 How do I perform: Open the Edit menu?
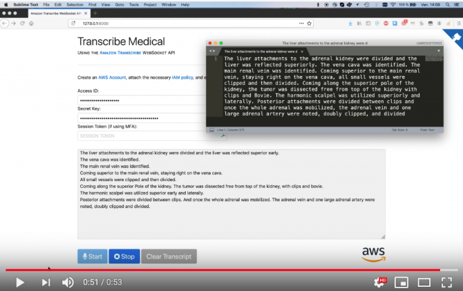pyautogui.click(x=58, y=5)
